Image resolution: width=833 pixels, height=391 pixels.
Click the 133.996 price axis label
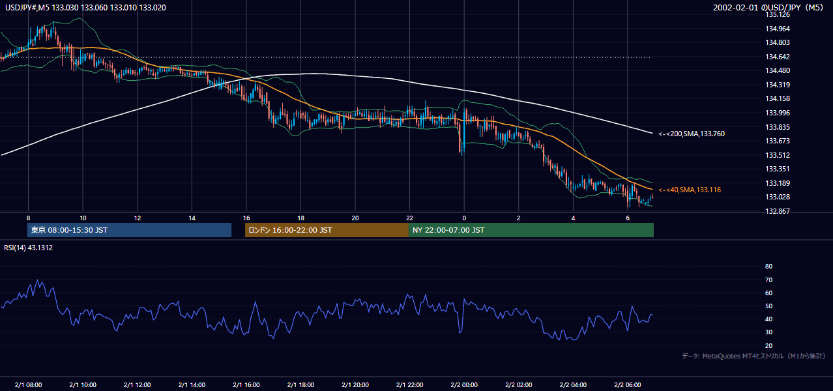tap(778, 113)
